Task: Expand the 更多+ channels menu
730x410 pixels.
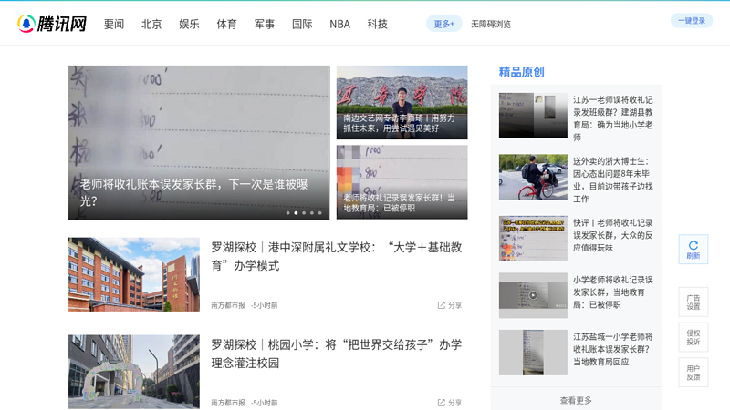Action: coord(444,24)
